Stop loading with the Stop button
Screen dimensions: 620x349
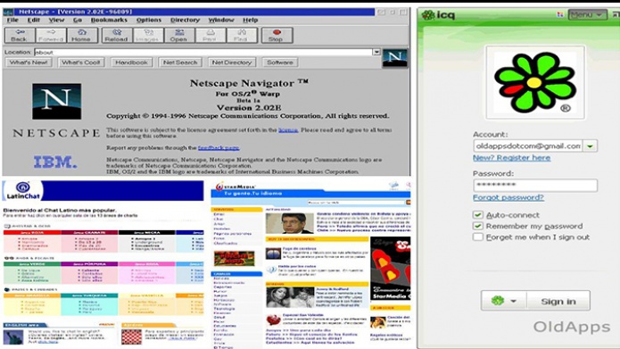click(276, 35)
